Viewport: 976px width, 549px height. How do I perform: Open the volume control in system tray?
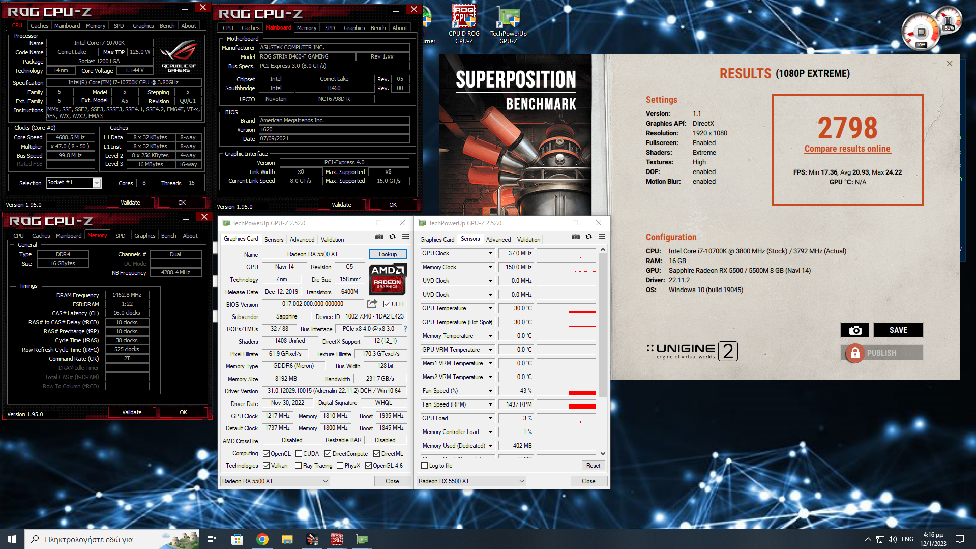click(892, 539)
